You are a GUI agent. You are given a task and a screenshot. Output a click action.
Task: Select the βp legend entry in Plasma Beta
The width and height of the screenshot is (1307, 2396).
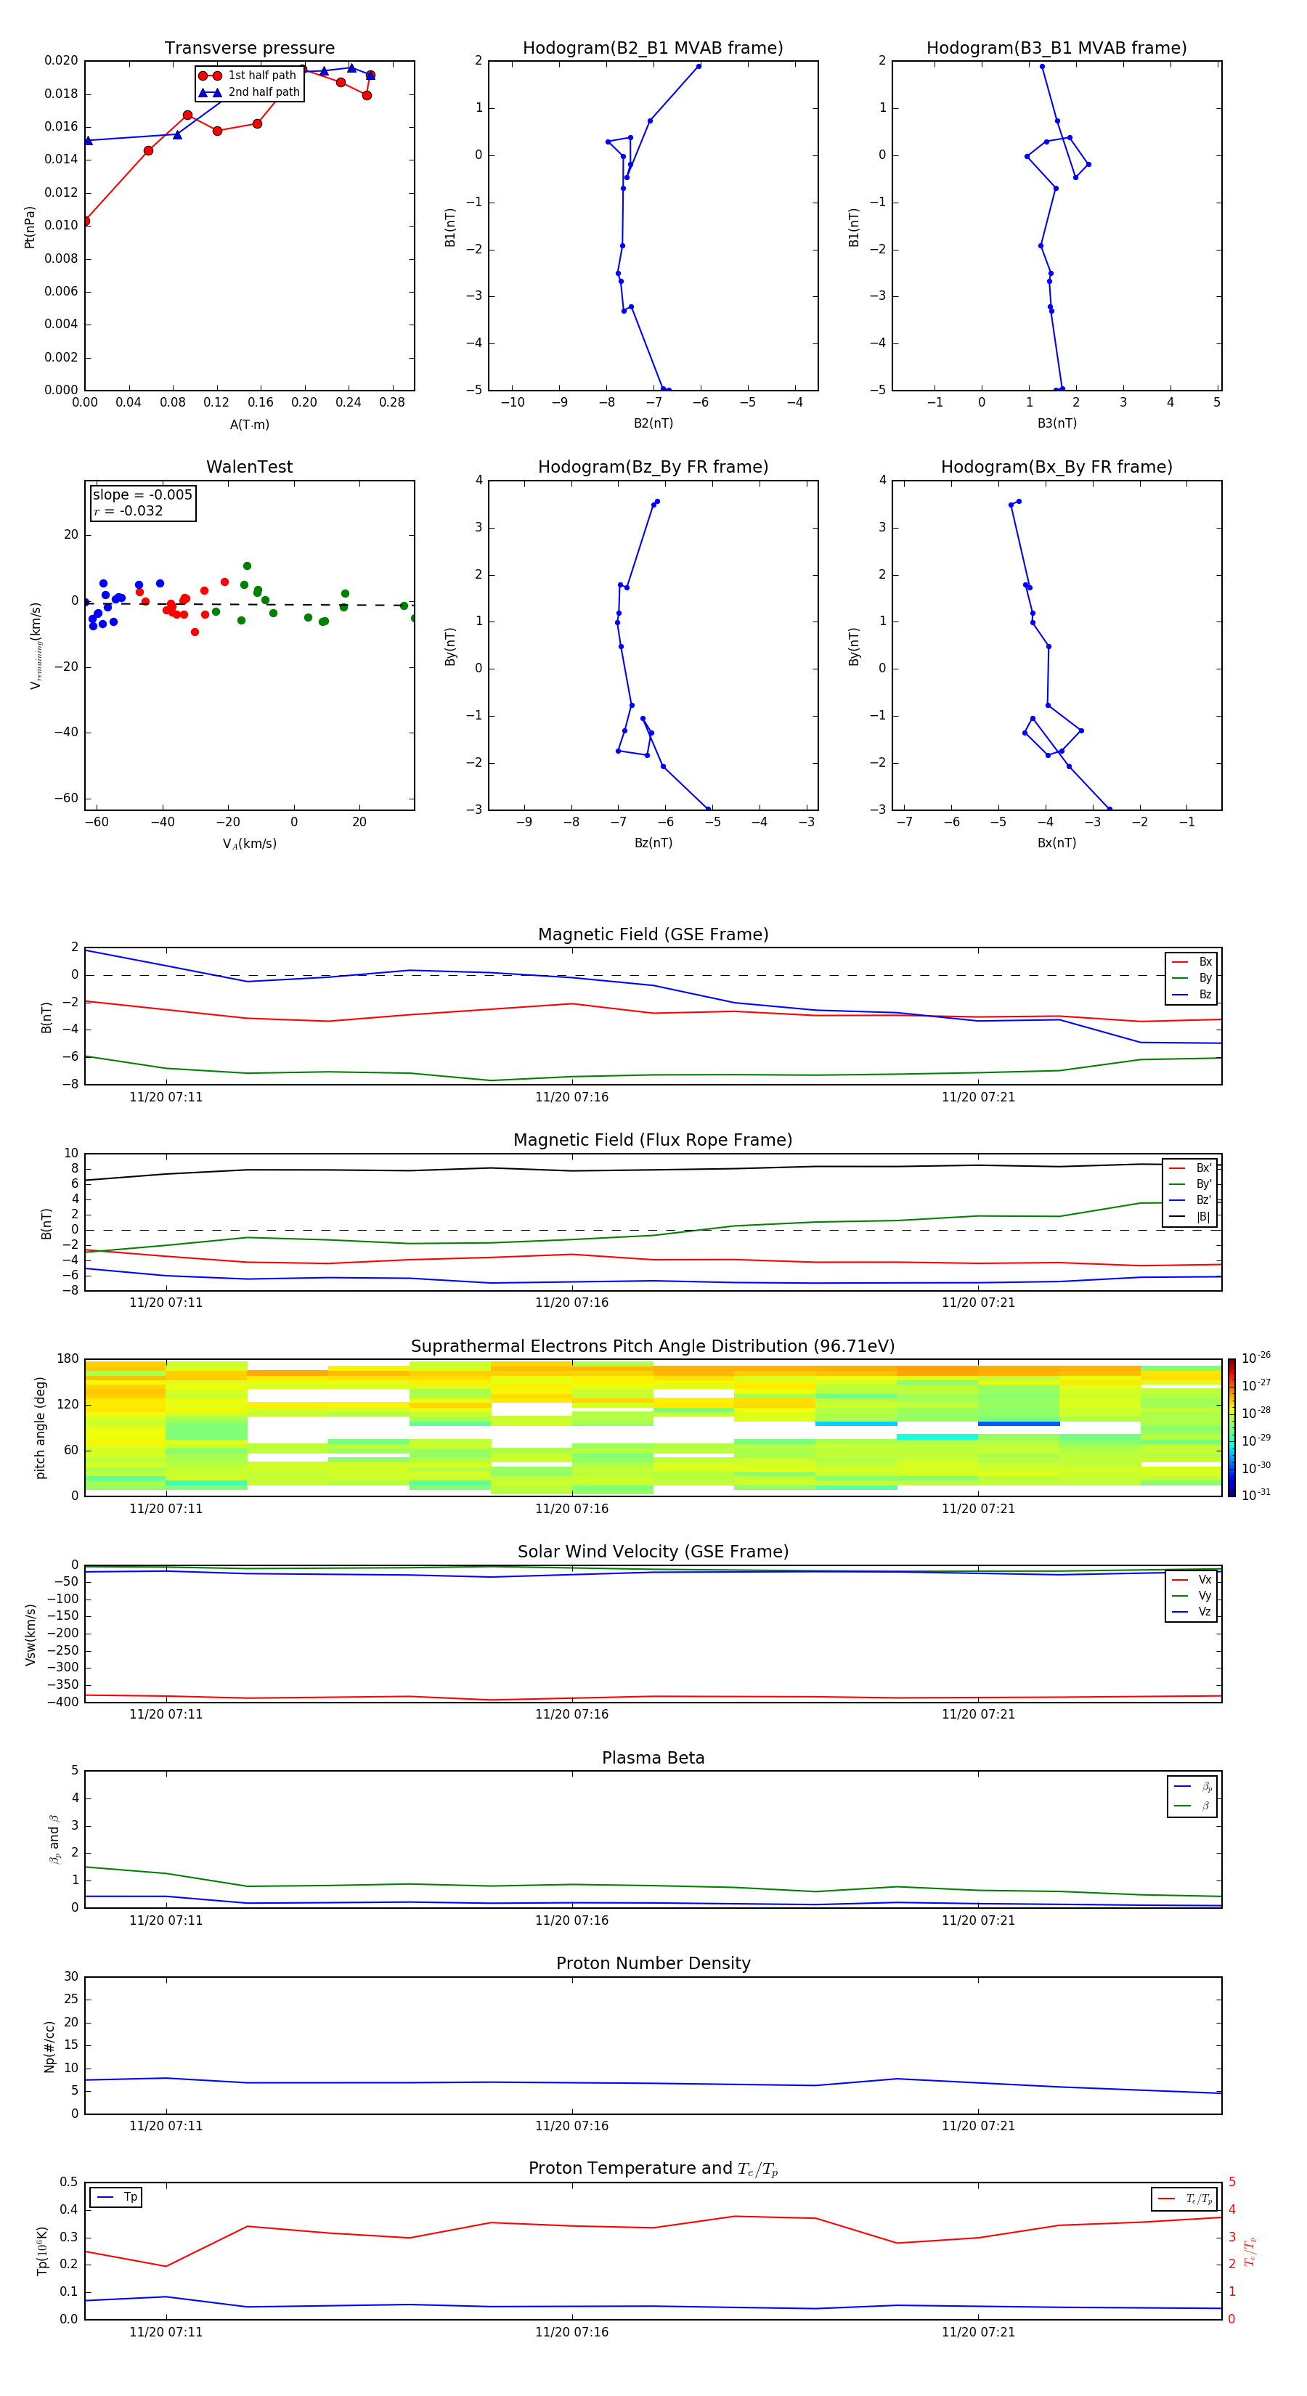pyautogui.click(x=1192, y=1787)
